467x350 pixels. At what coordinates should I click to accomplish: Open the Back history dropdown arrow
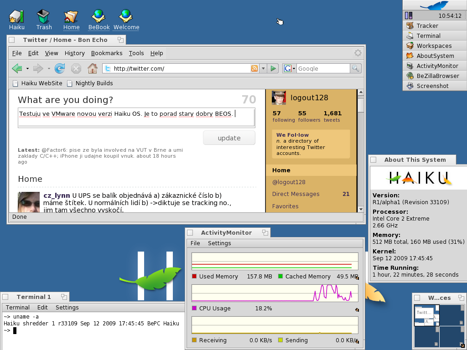coord(27,68)
